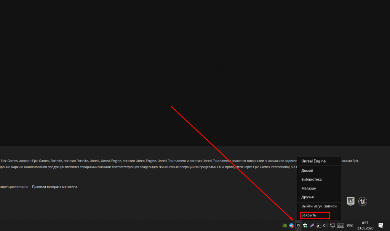Image resolution: width=390 pixels, height=231 pixels.
Task: Click the Epic Games logo in footer
Action: click(x=350, y=201)
